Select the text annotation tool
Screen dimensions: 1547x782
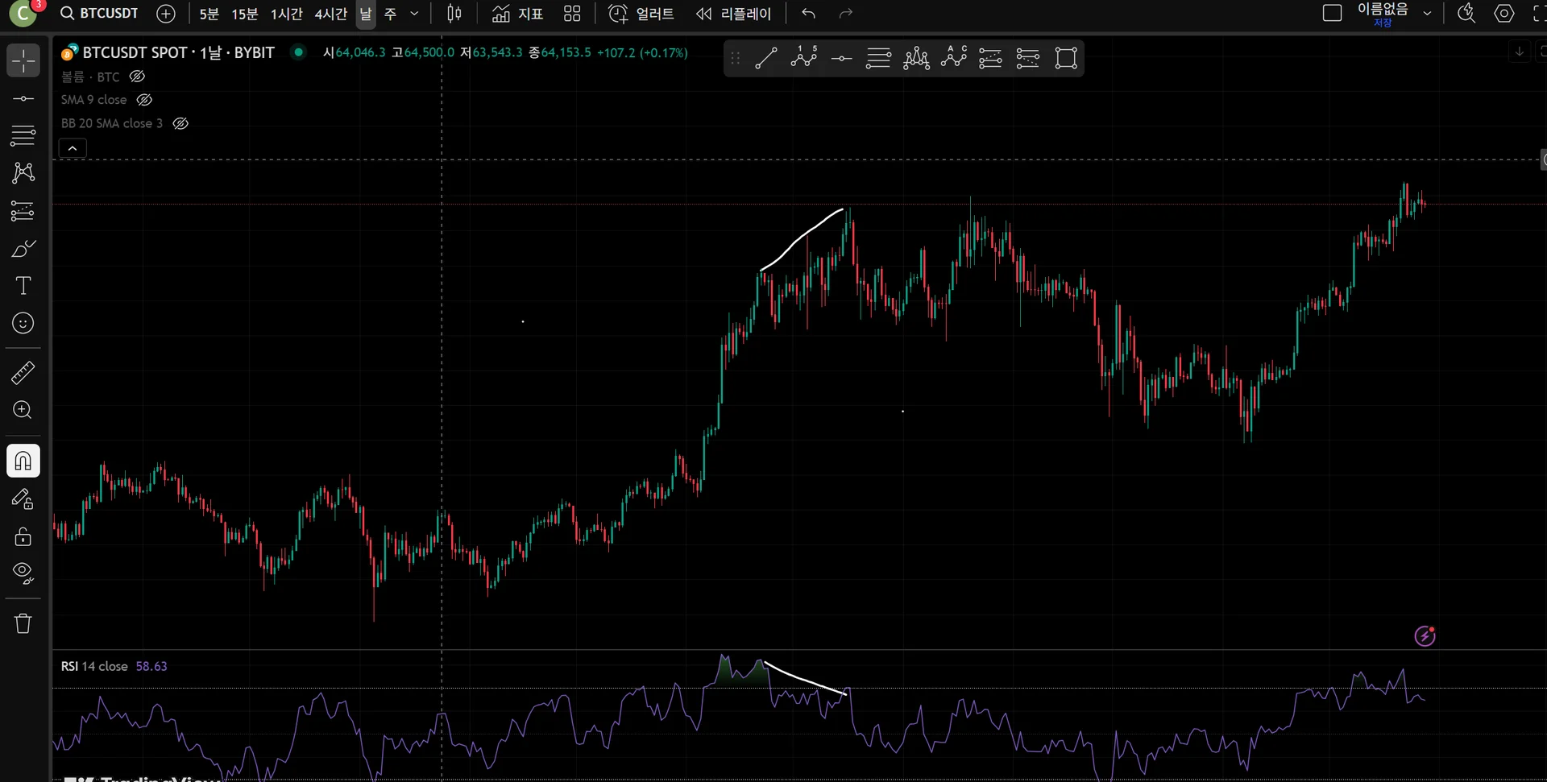(23, 286)
